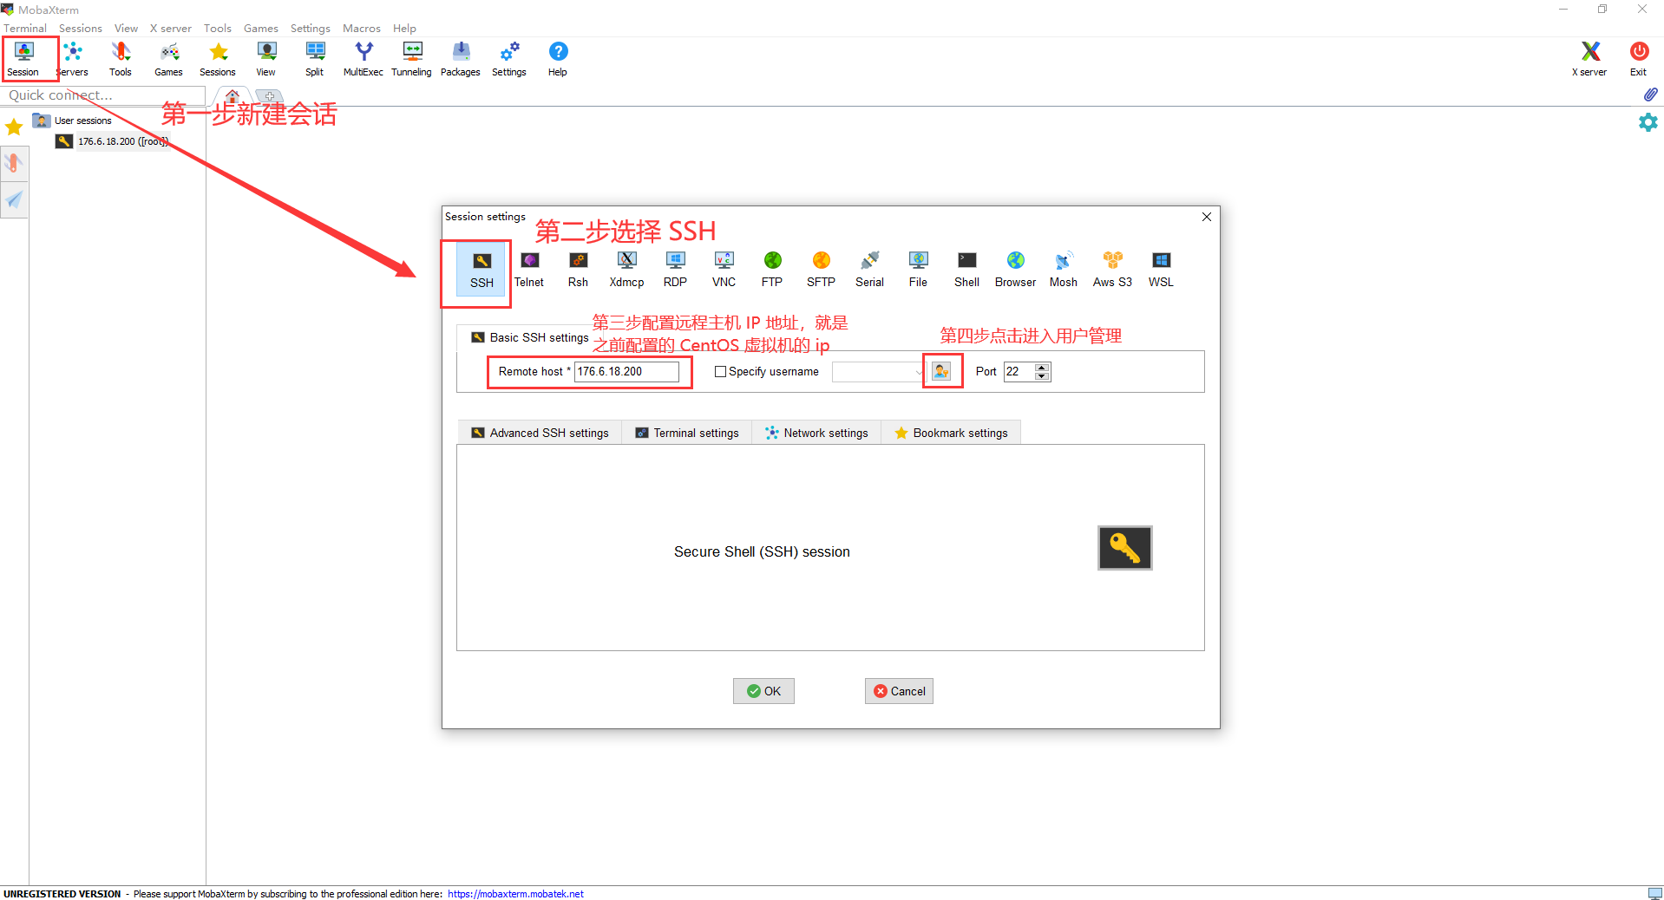1664x900 pixels.
Task: Click the Help question mark icon
Action: click(558, 59)
